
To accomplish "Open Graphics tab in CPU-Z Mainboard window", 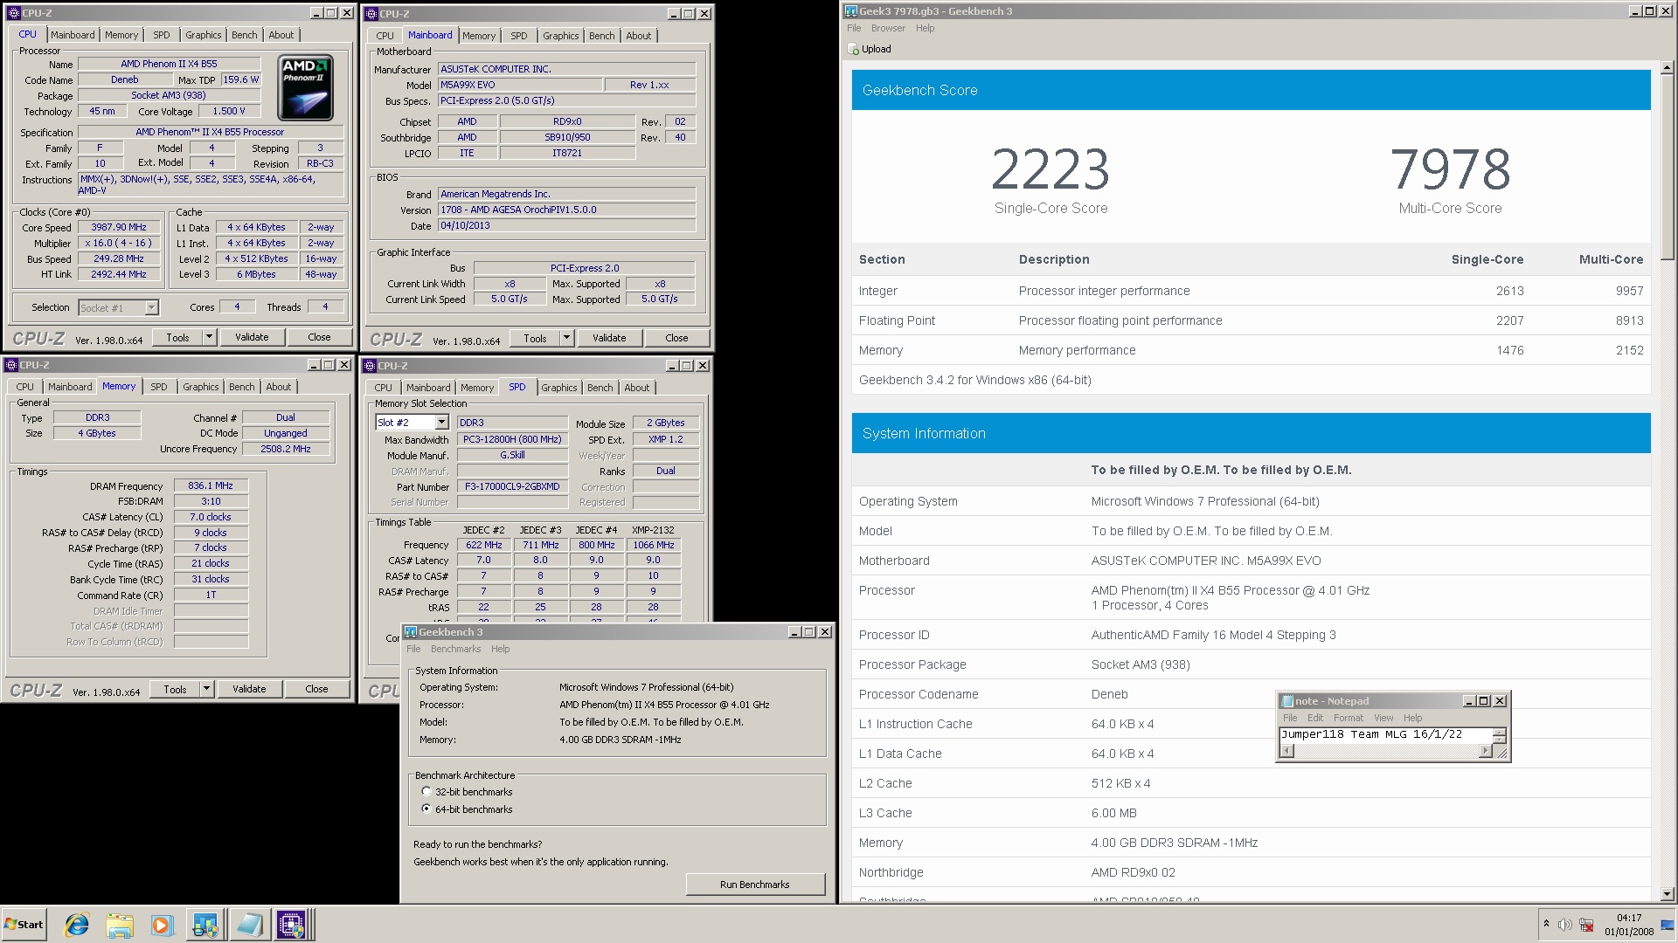I will point(560,36).
